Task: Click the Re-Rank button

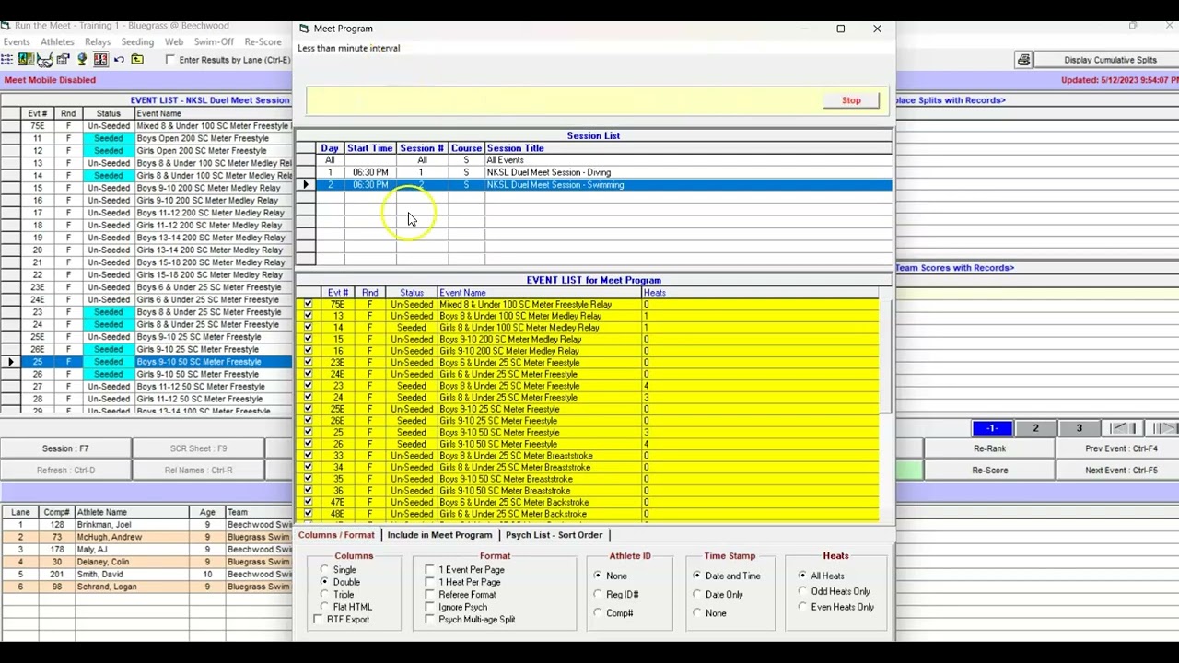Action: pos(989,448)
